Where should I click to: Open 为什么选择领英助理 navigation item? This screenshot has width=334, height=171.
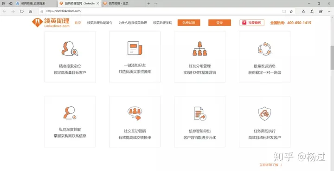coord(133,23)
